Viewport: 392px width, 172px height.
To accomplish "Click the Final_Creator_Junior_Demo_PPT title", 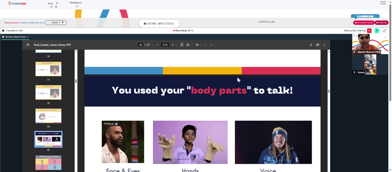I will [52, 45].
